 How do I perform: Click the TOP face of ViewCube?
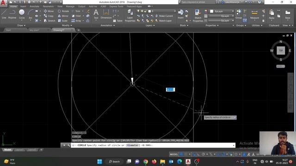[x=281, y=50]
